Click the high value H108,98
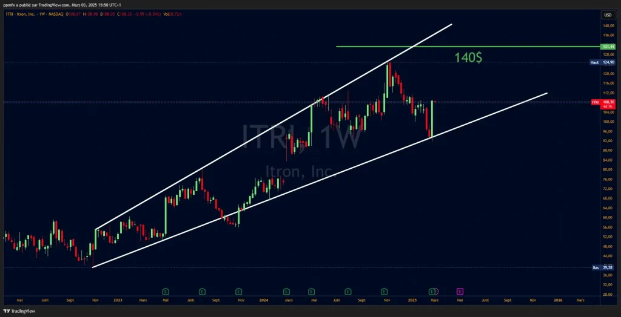621x317 pixels. (90, 15)
